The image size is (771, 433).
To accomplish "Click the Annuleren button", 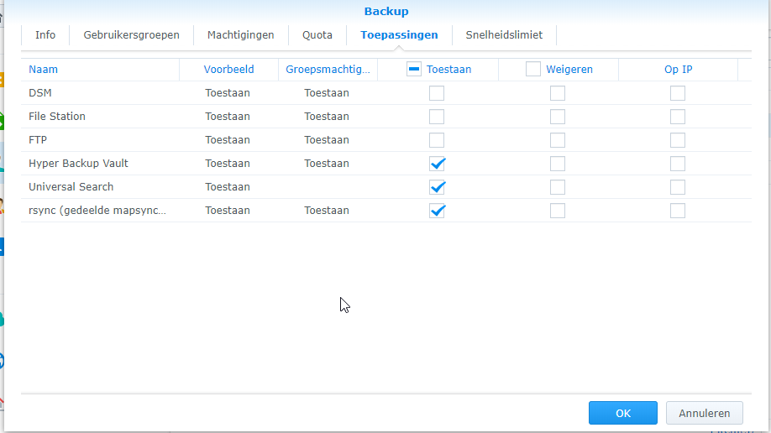I will (704, 413).
